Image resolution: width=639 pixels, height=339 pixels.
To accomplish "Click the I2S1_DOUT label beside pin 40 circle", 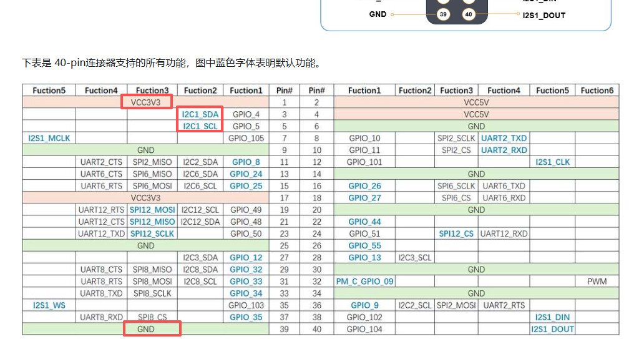I will pos(544,15).
